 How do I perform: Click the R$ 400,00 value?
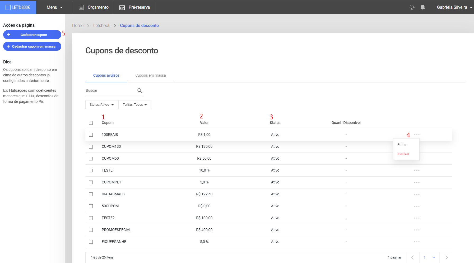pos(204,230)
